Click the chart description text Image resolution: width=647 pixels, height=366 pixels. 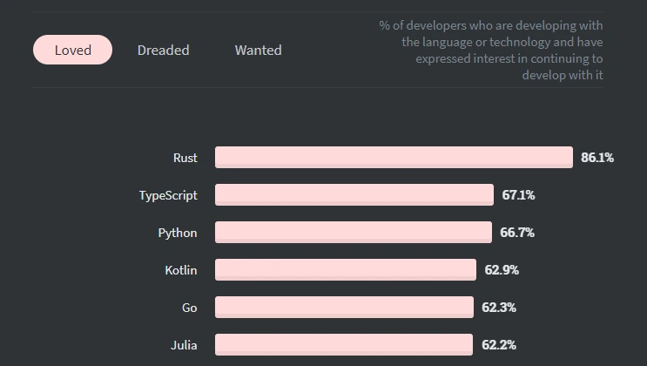coord(491,51)
